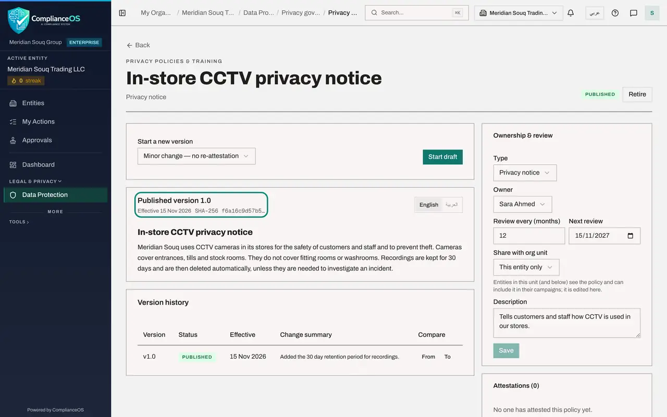Image resolution: width=667 pixels, height=417 pixels.
Task: Open Share with org unit dropdown
Action: 526,267
